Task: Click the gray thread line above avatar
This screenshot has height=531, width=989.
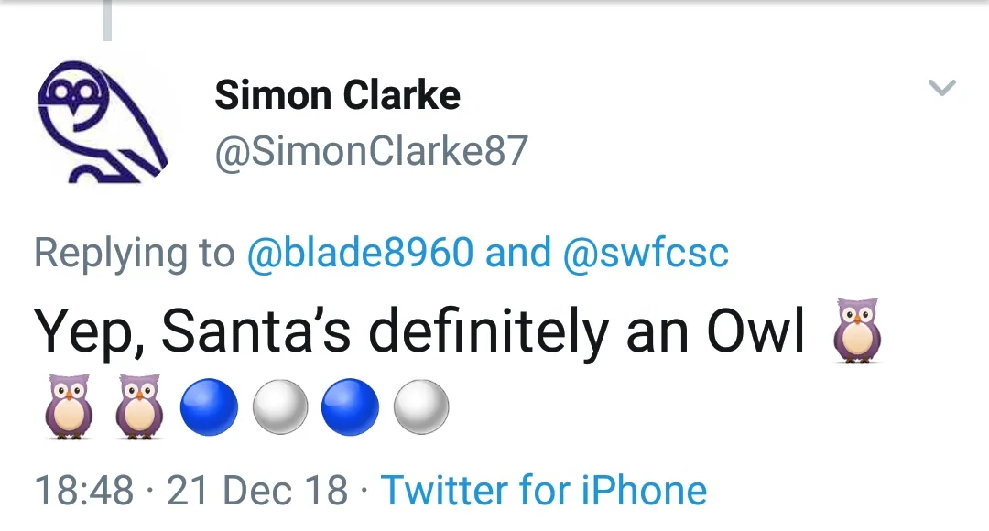Action: click(107, 20)
